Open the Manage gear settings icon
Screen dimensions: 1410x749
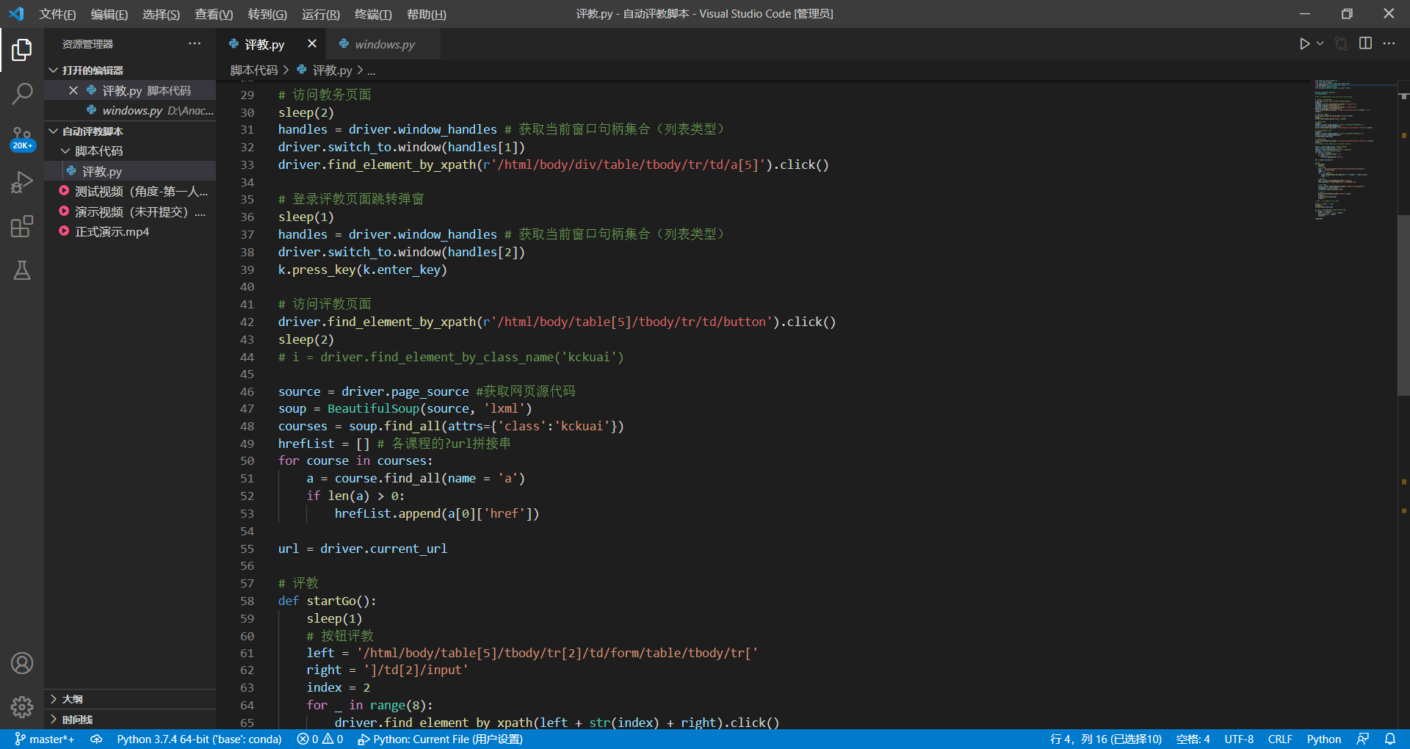pos(22,706)
